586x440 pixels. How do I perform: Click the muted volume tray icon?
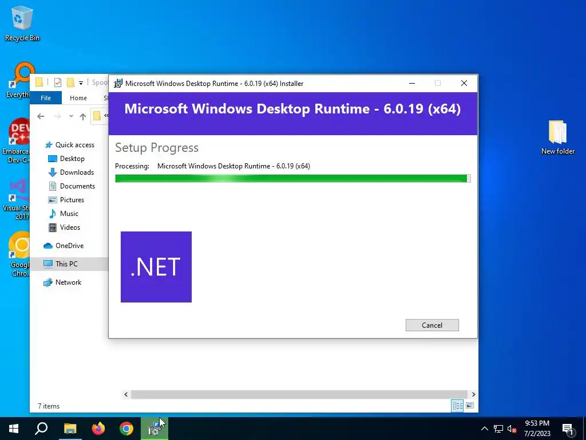click(512, 429)
